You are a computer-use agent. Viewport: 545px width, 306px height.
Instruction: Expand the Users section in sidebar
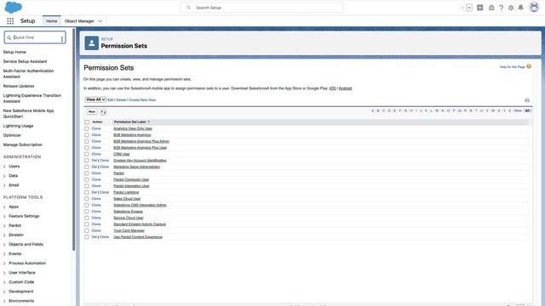(x=4, y=167)
